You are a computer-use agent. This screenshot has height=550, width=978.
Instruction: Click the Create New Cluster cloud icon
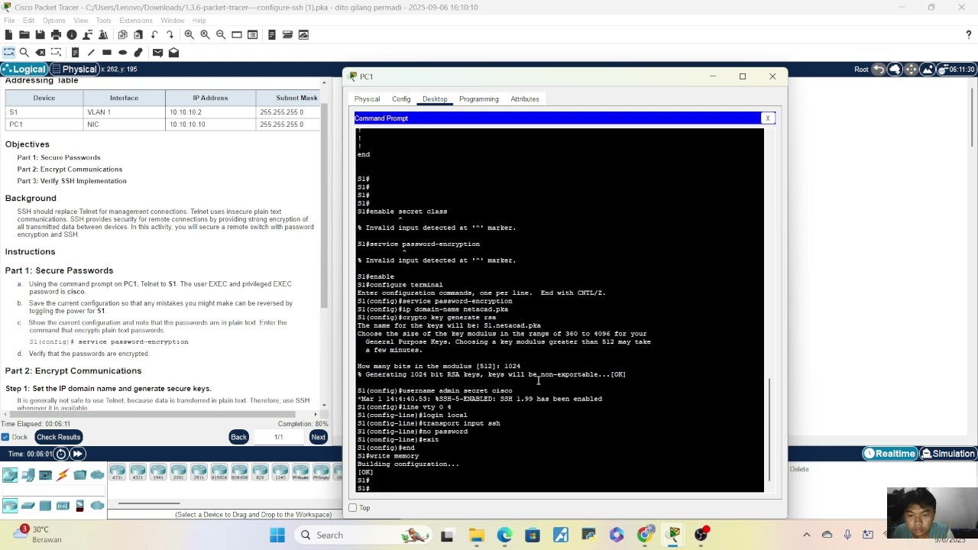point(895,70)
